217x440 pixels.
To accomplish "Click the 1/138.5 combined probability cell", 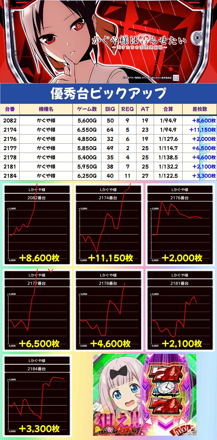I will pyautogui.click(x=168, y=158).
